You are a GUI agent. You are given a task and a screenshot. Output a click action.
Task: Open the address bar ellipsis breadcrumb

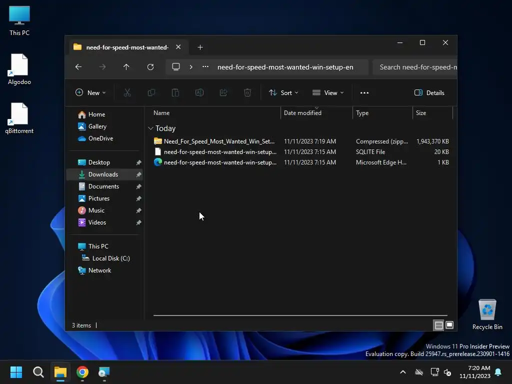(x=205, y=66)
